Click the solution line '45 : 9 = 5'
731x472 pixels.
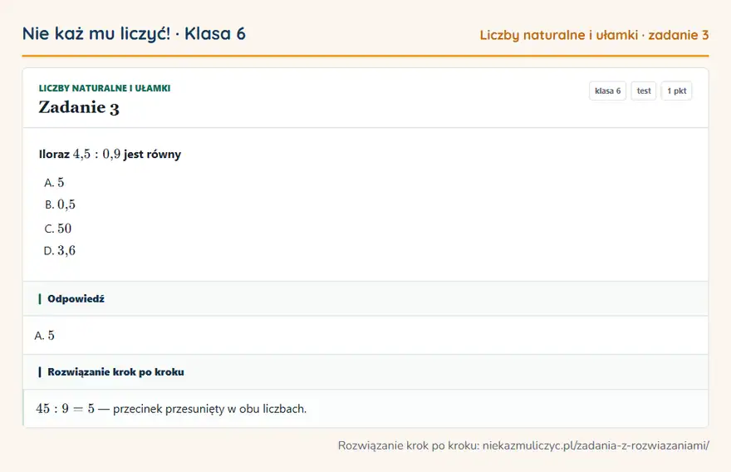point(66,409)
